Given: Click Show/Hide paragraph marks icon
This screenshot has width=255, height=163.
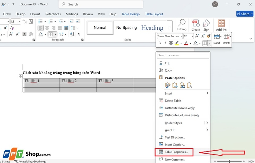Looking at the screenshot, I should [79, 34].
